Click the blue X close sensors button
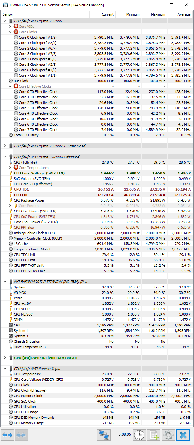This screenshot has height=445, width=194. pyautogui.click(x=183, y=435)
